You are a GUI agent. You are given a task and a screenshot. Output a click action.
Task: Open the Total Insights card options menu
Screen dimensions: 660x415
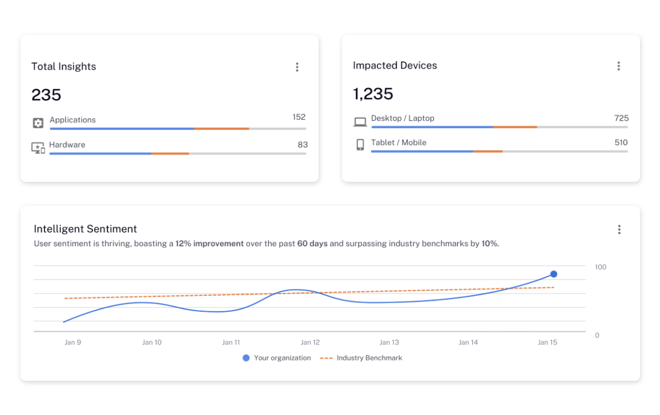click(297, 67)
